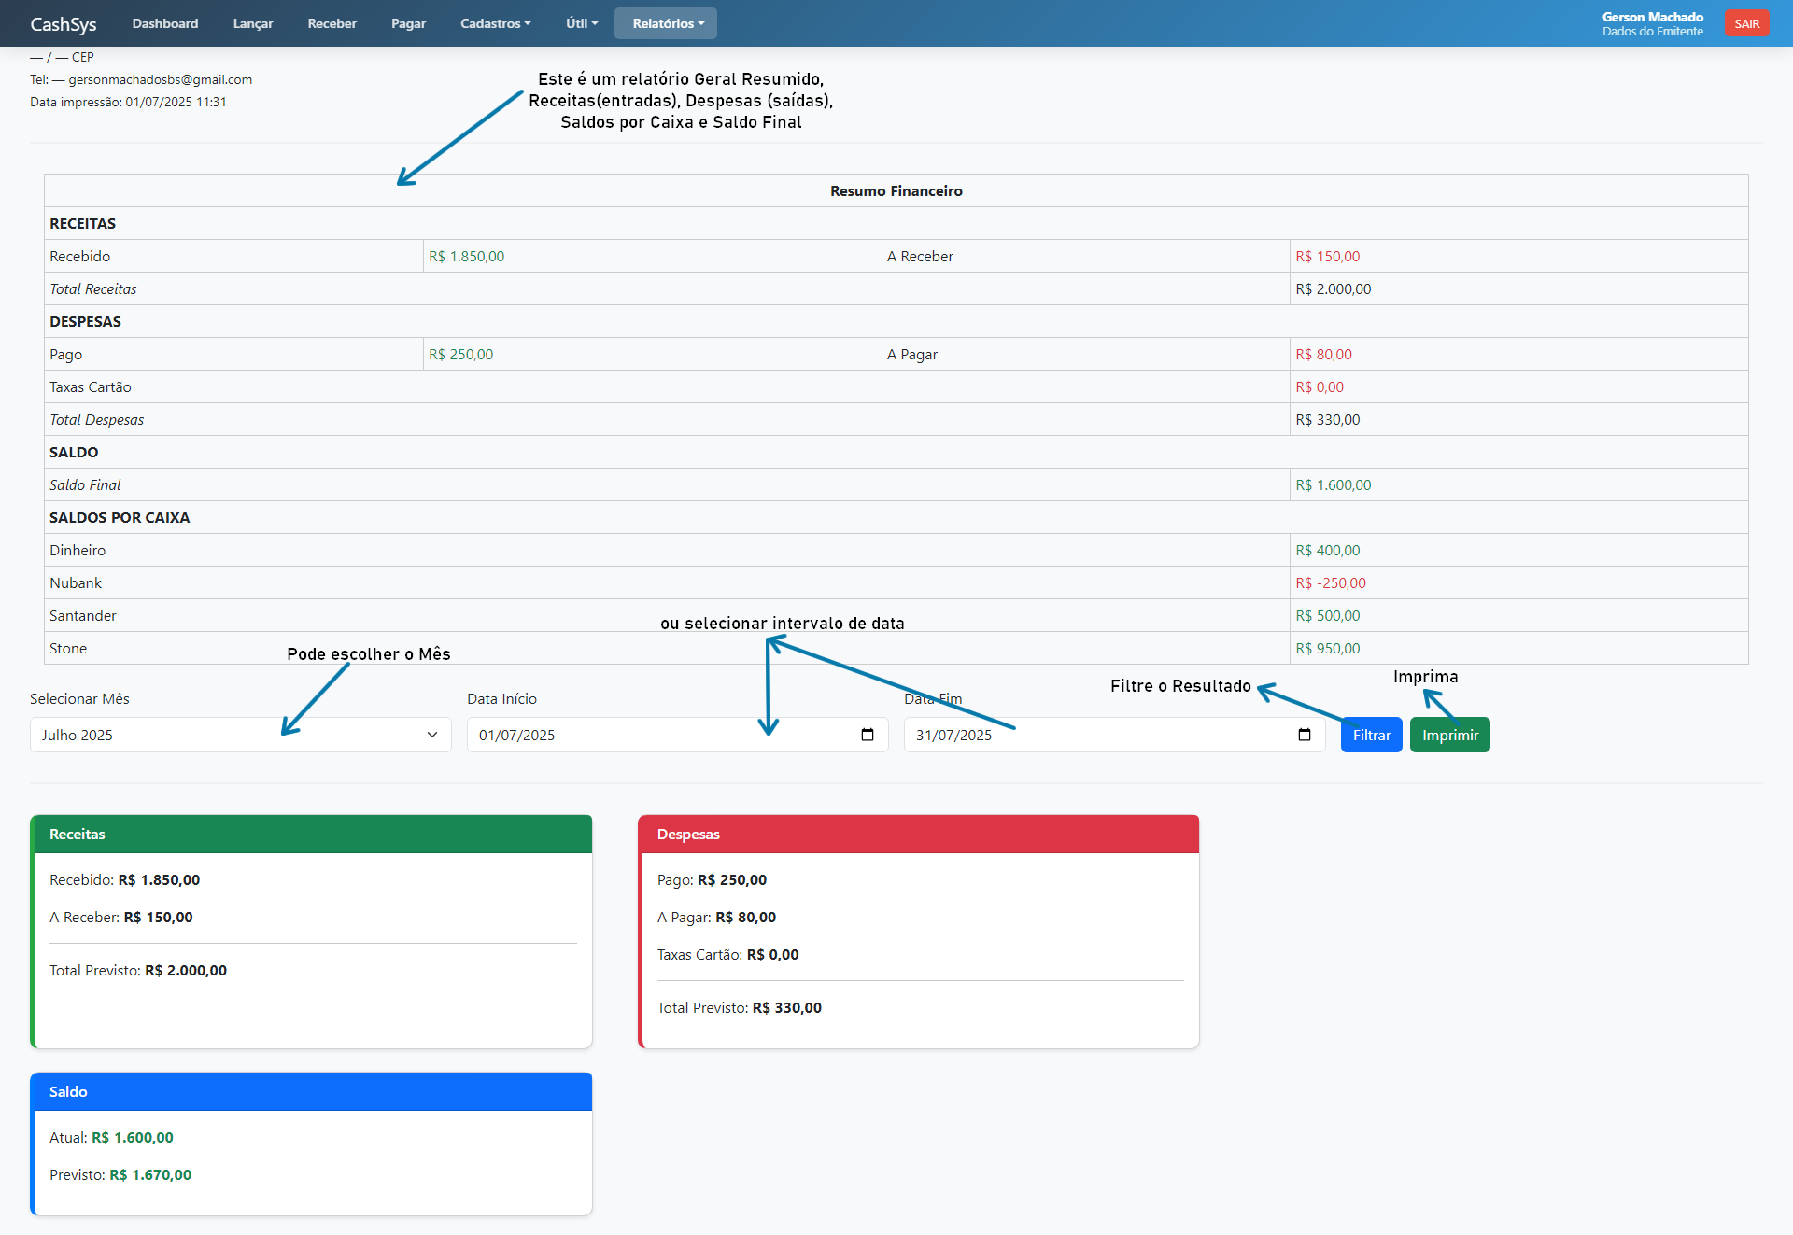1793x1235 pixels.
Task: Open the Lançar menu item
Action: 253,23
